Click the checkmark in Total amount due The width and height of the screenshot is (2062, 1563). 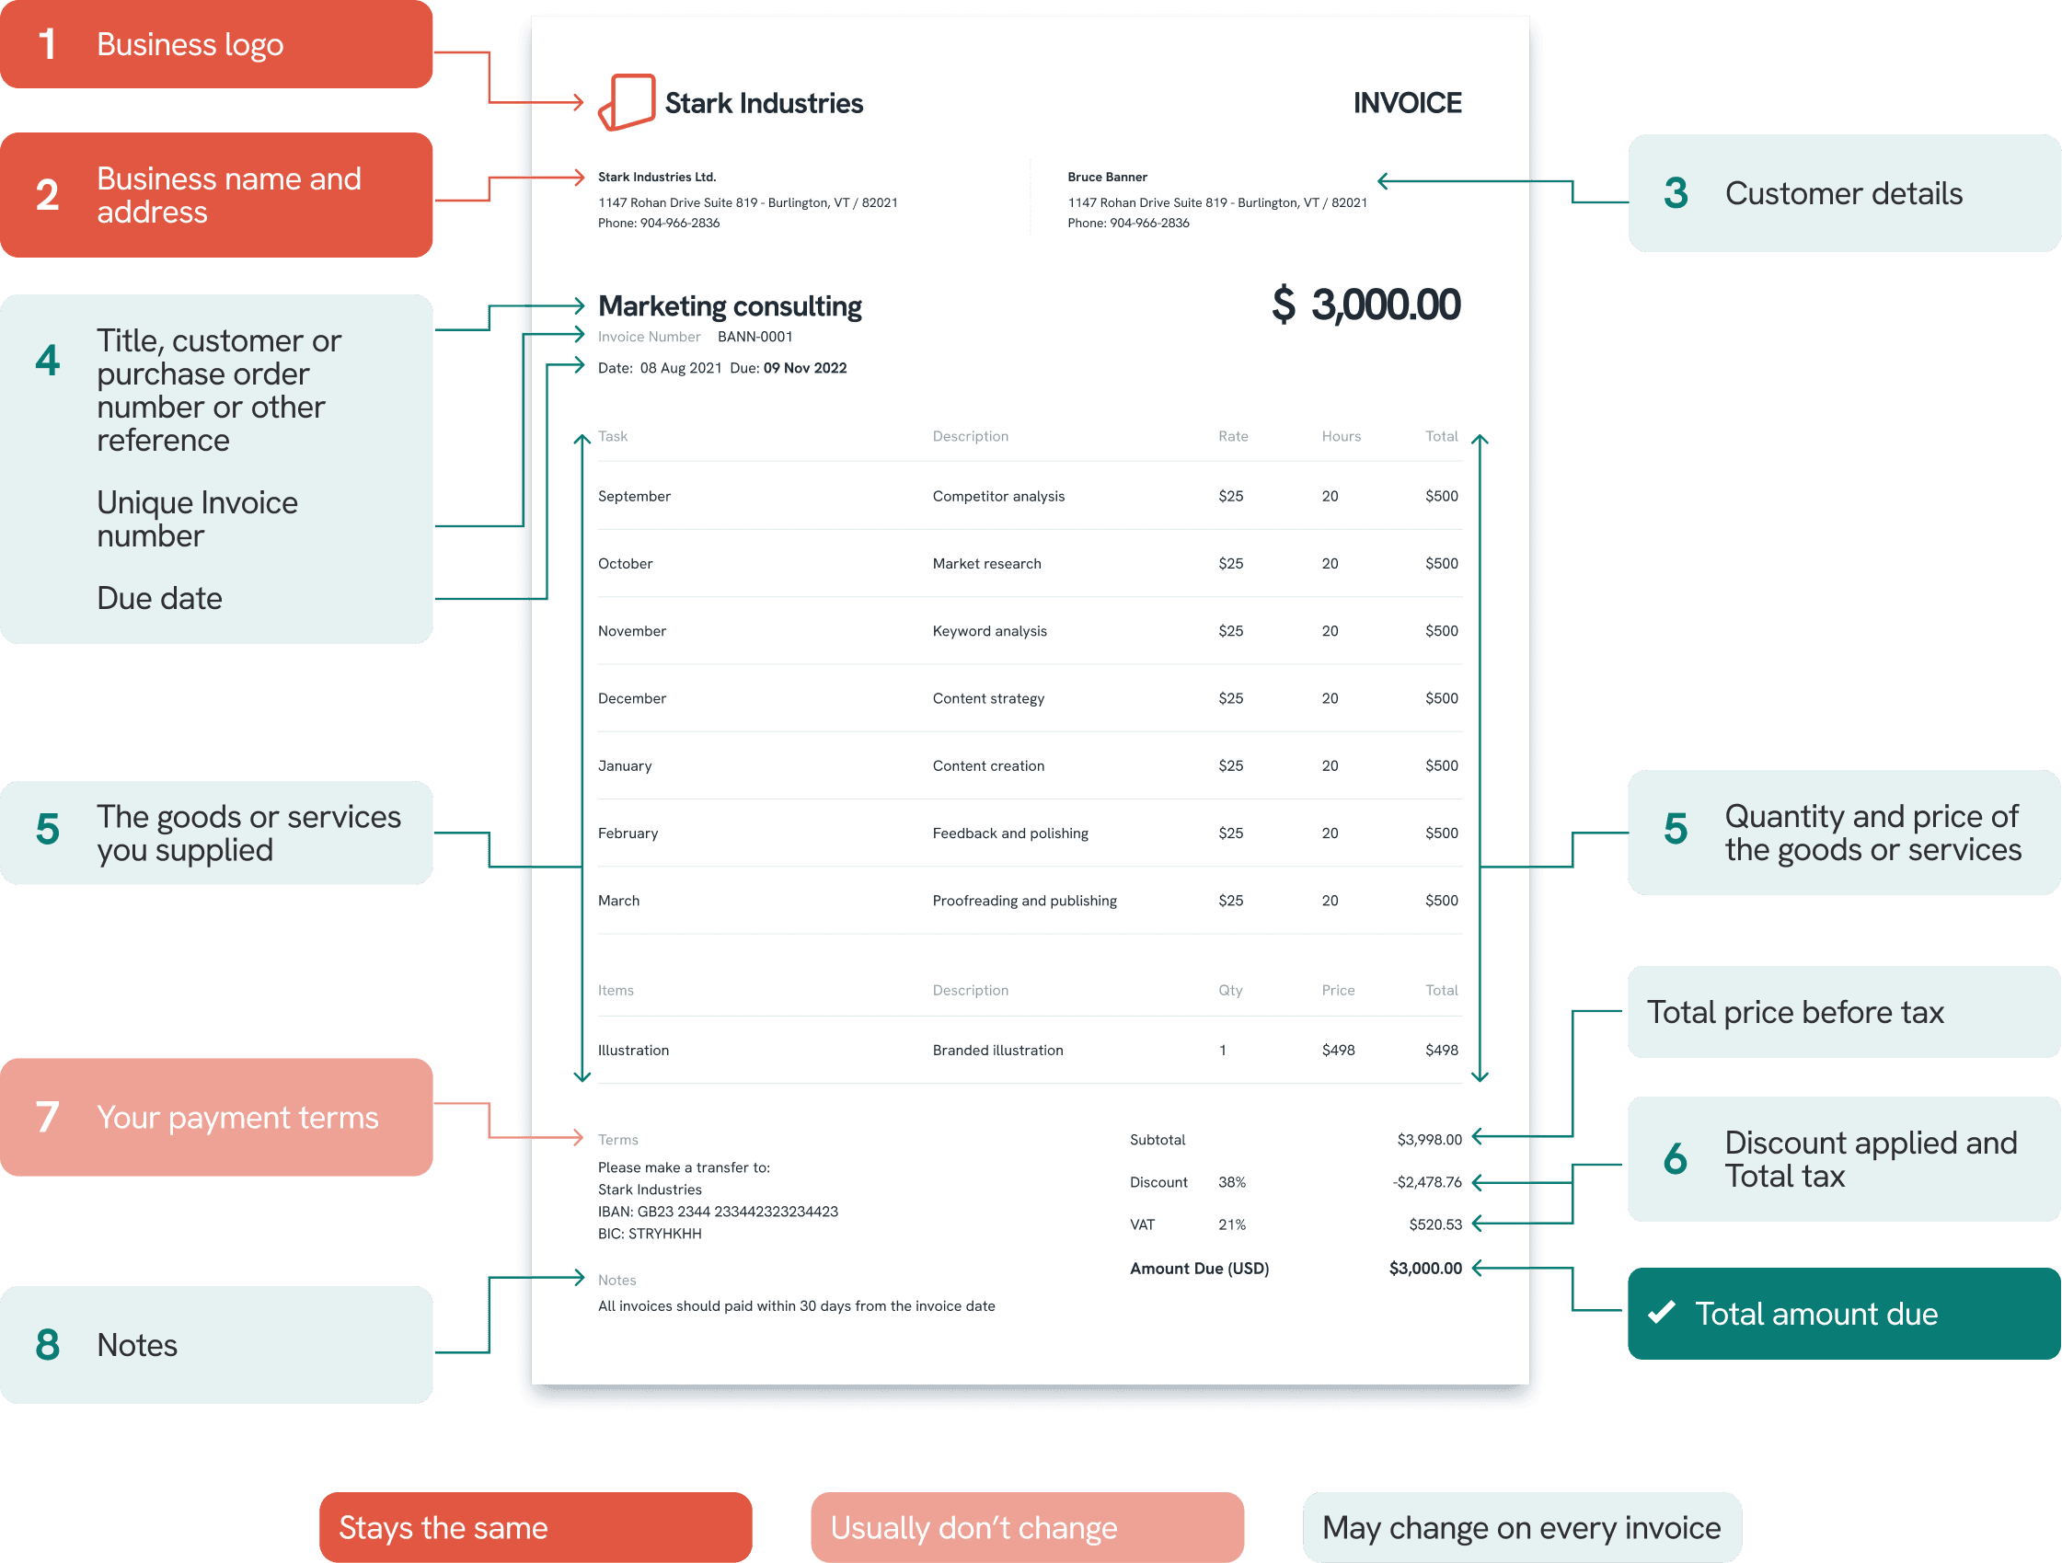click(x=1661, y=1312)
